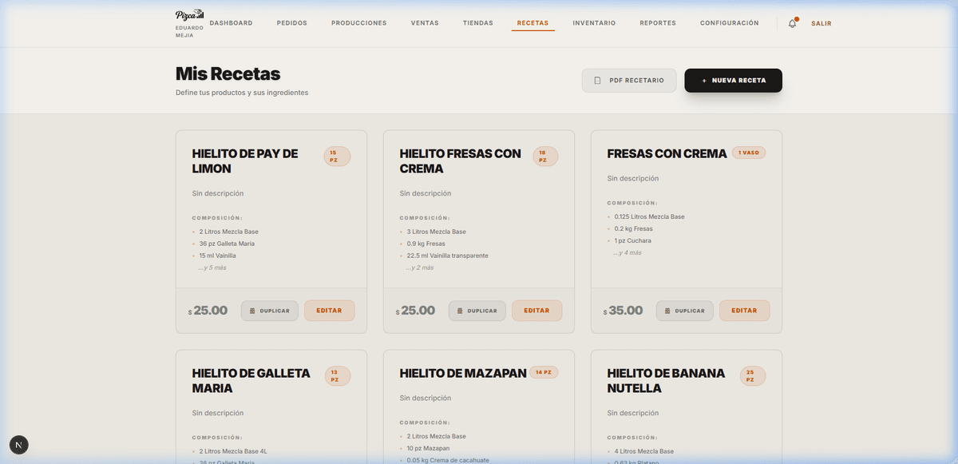Open notifications bell icon

pyautogui.click(x=792, y=23)
